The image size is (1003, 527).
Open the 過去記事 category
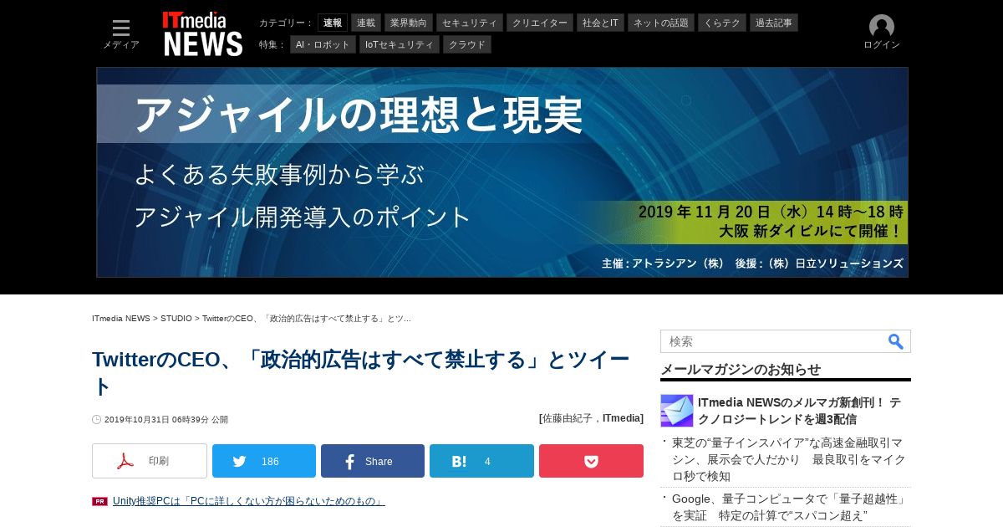(774, 23)
